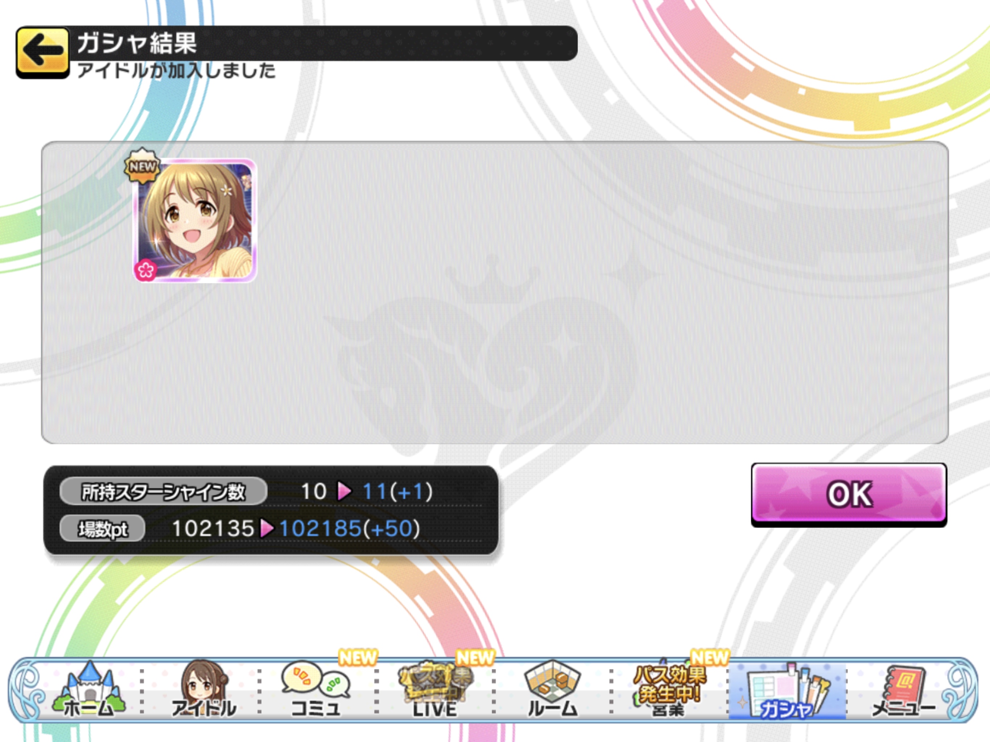Open the ルーム room icon
This screenshot has height=742, width=990.
pos(552,689)
